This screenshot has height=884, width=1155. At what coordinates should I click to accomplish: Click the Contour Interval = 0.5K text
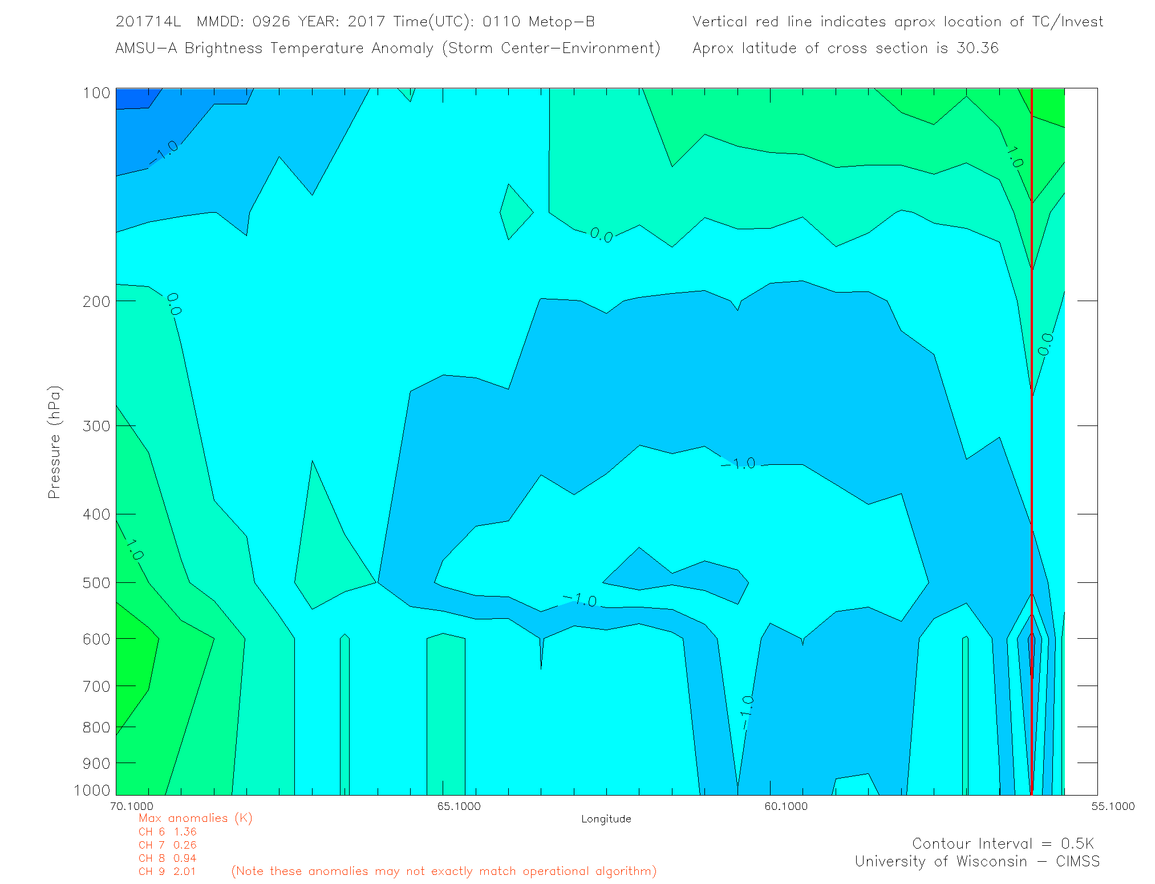1003,844
